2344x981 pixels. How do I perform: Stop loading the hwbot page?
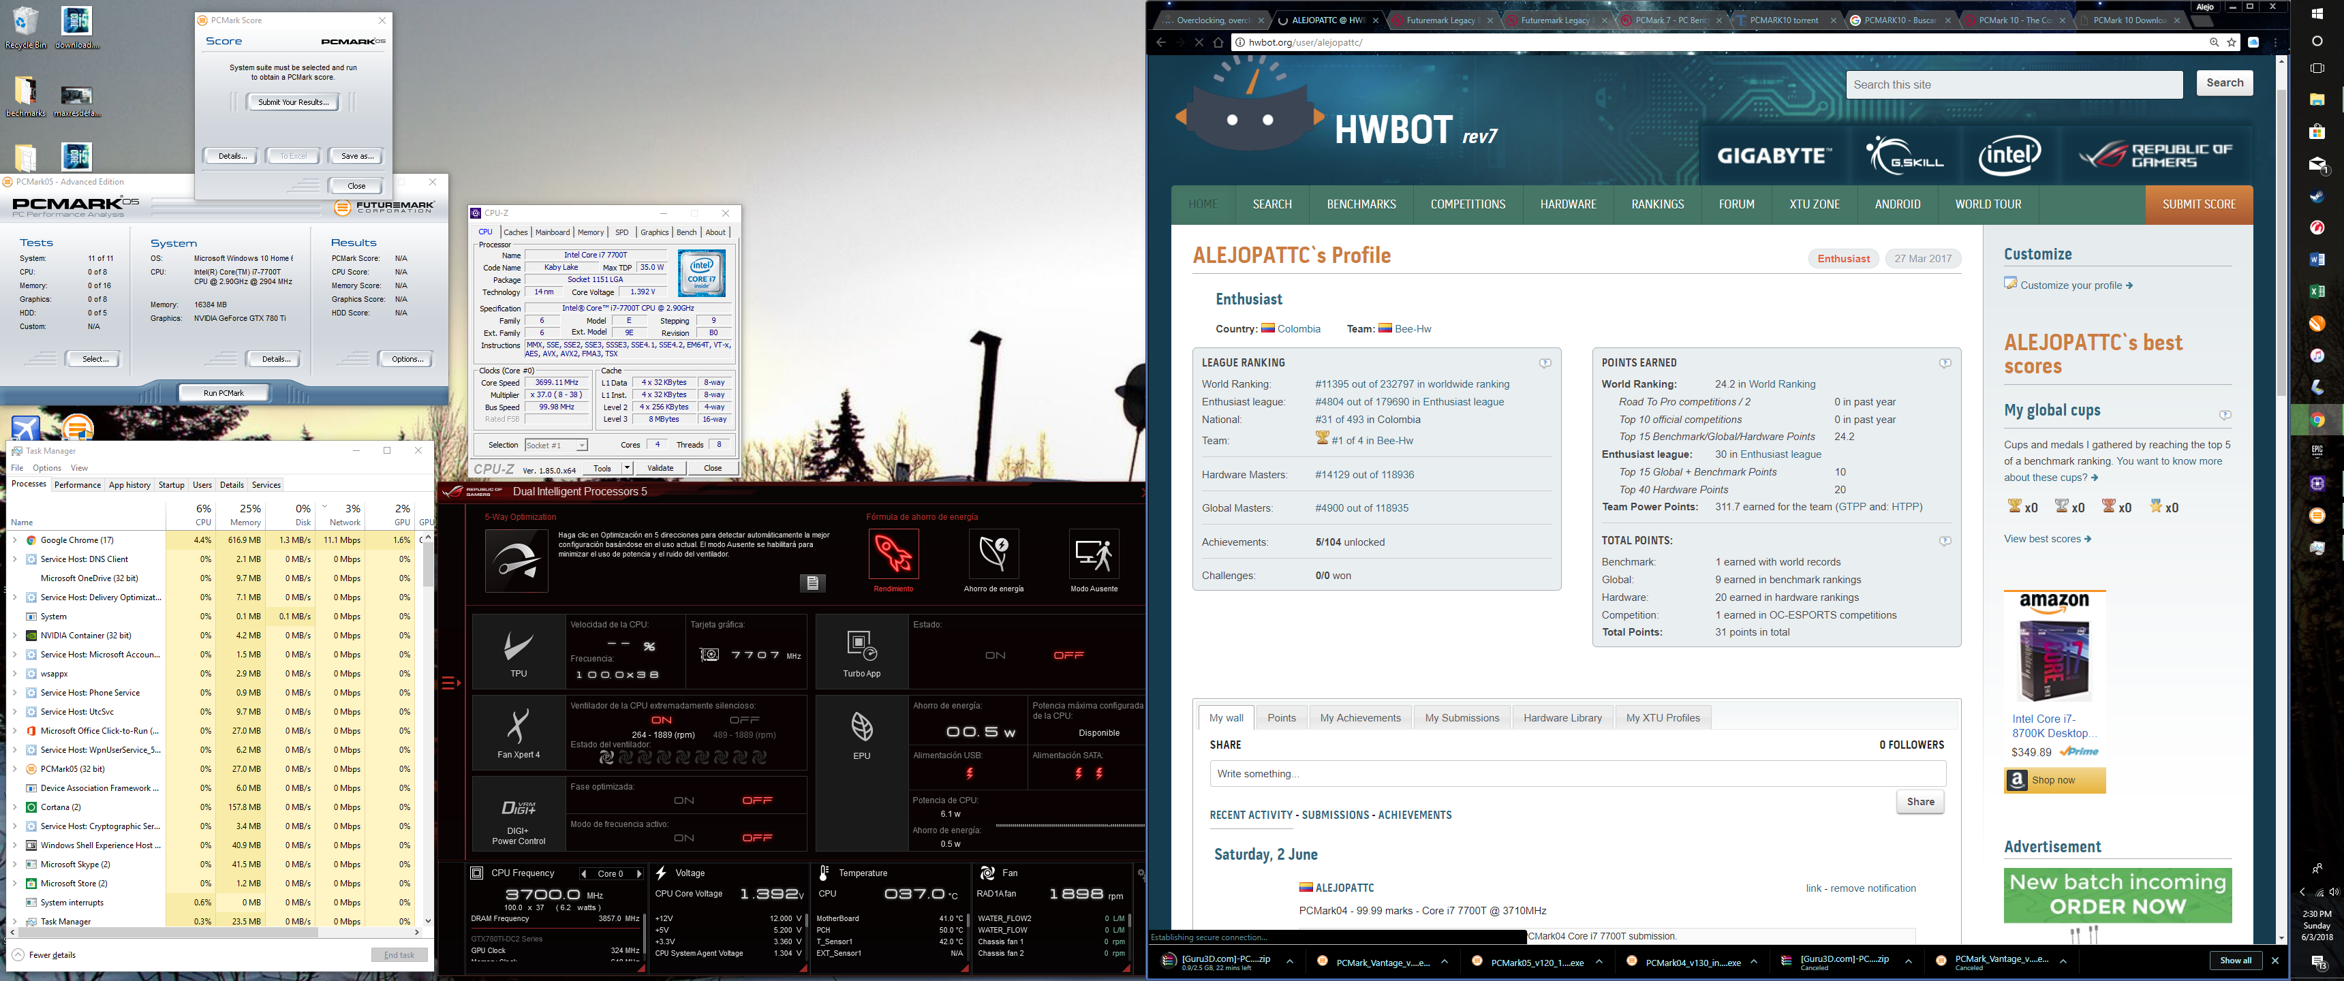pos(1199,42)
